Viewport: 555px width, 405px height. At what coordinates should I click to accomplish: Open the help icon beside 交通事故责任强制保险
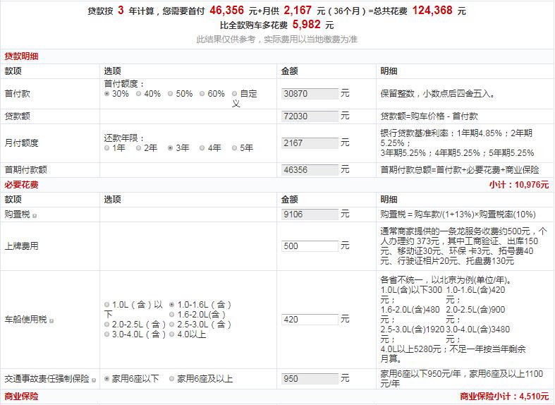point(94,380)
